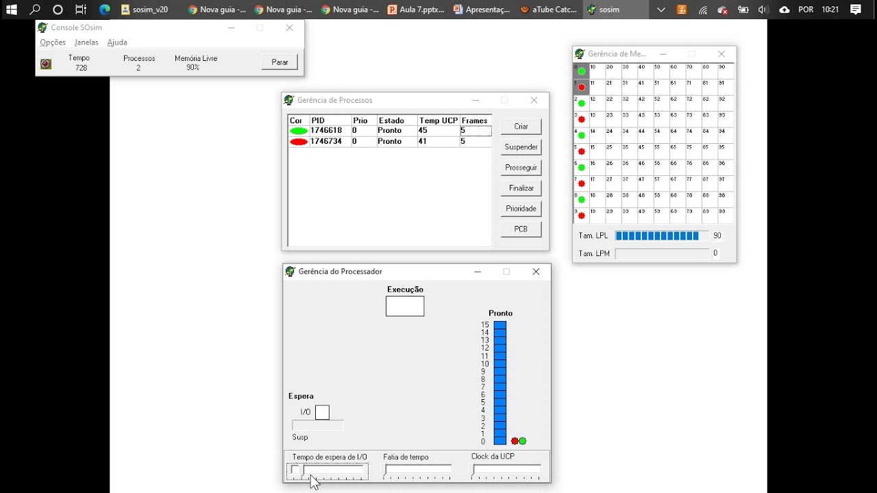This screenshot has height=493, width=877.
Task: Click the green process dot in Pronto queue
Action: (523, 441)
